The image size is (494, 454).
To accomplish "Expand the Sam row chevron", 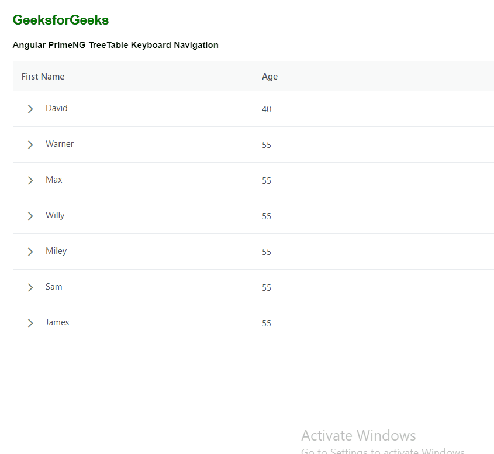I will (30, 287).
